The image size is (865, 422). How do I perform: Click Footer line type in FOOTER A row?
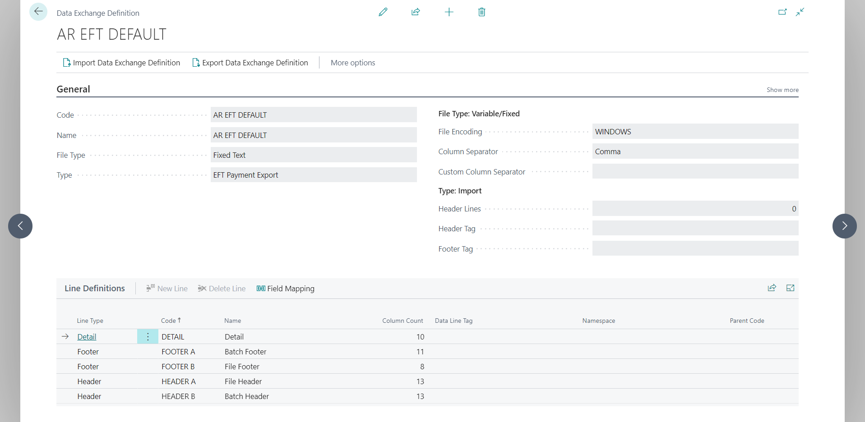88,352
